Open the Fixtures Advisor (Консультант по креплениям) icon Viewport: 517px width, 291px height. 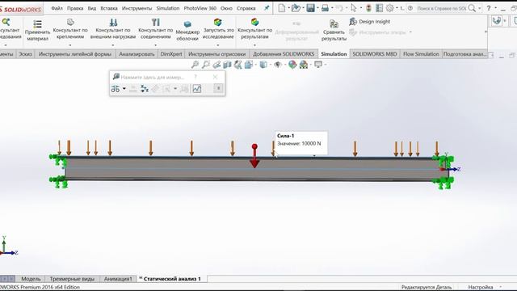tap(70, 22)
